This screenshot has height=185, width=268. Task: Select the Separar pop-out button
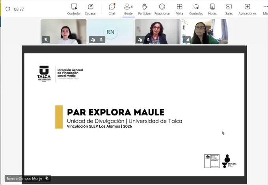point(90,9)
